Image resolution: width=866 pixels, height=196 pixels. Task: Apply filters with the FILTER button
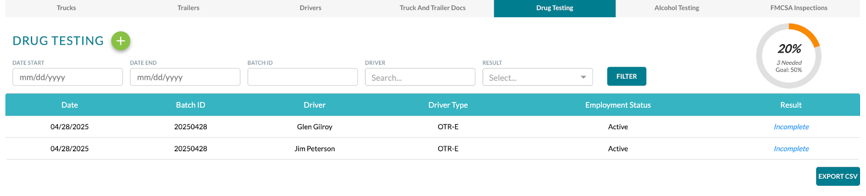[627, 77]
